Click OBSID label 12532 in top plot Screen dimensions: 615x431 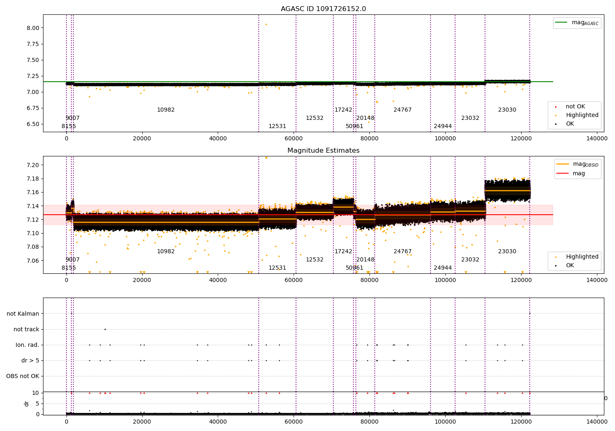314,118
